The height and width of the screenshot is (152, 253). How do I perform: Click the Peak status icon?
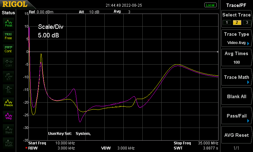pyautogui.click(x=9, y=23)
